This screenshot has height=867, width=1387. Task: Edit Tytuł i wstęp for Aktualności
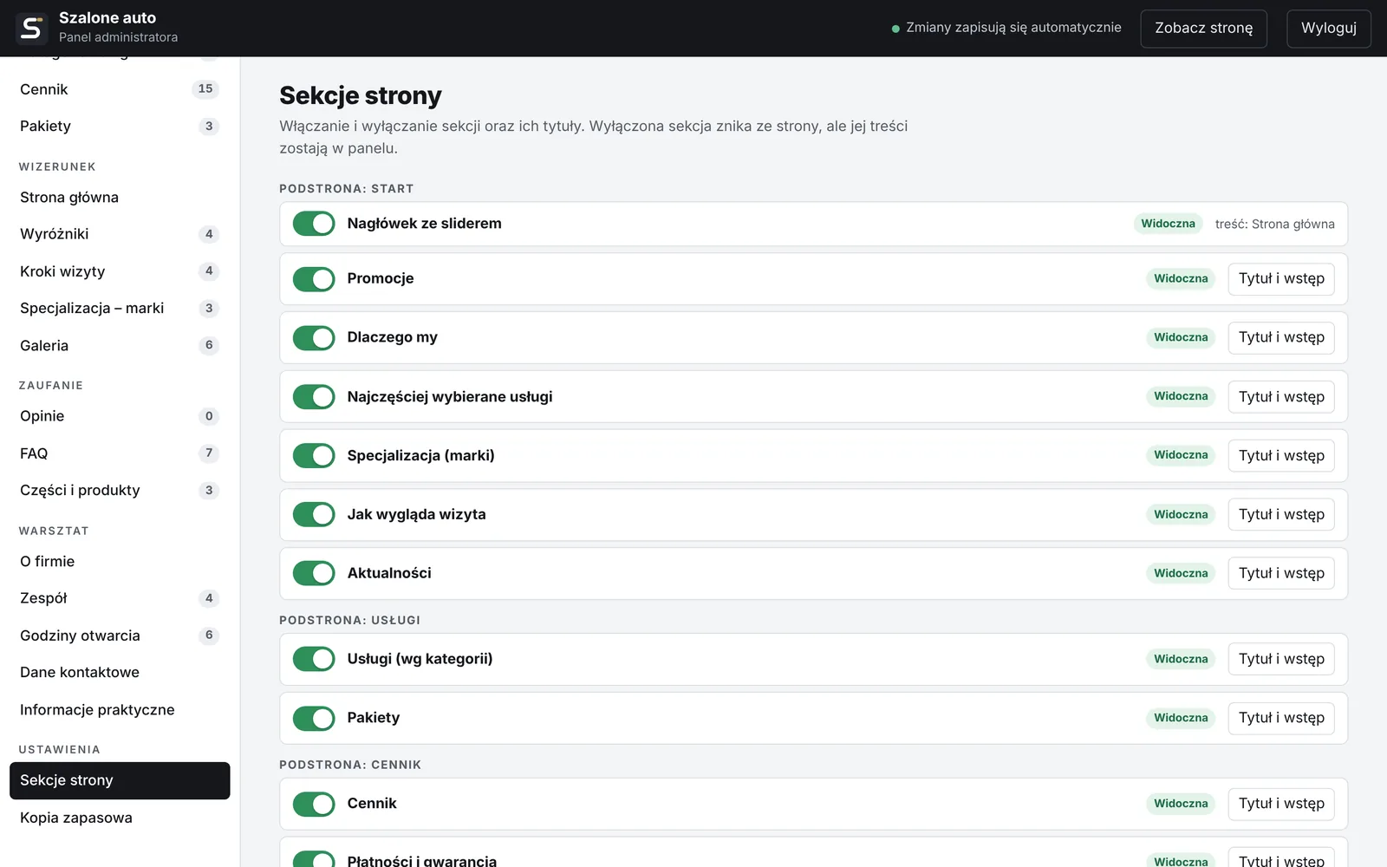point(1281,573)
